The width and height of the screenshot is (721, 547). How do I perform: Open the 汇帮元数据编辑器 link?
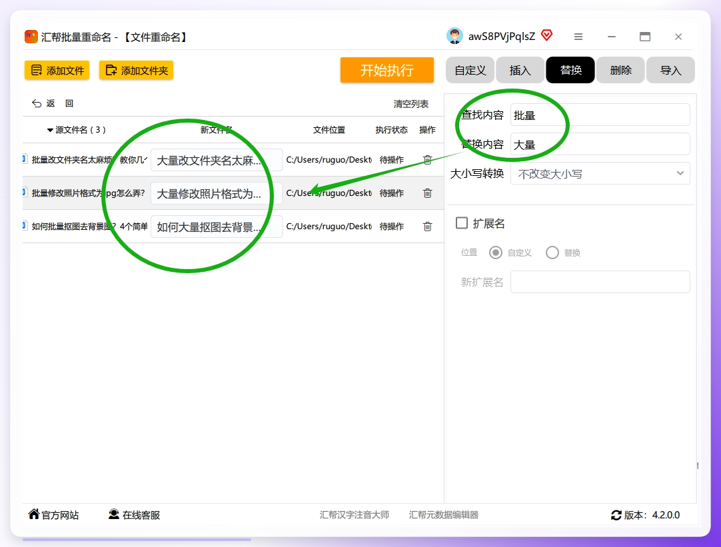click(x=444, y=515)
